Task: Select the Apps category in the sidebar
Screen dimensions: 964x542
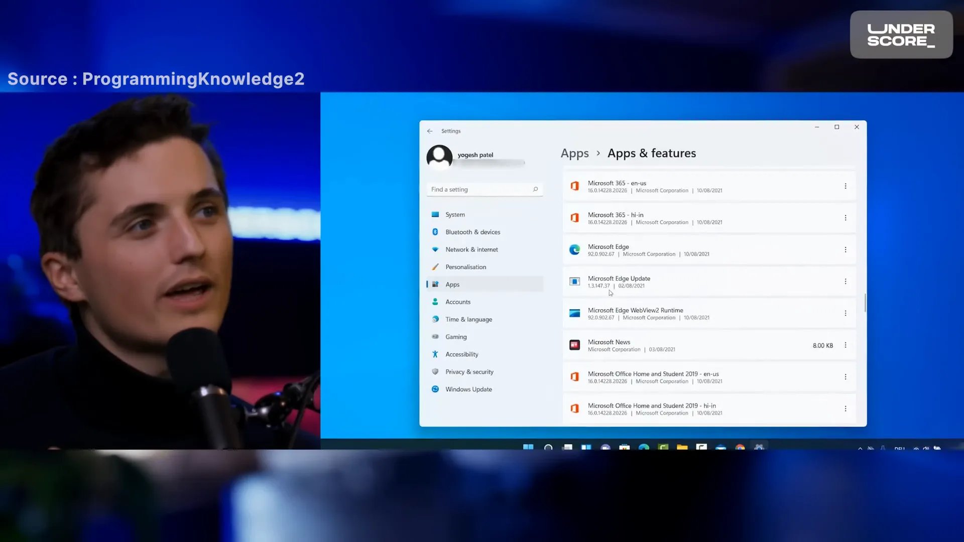Action: 485,284
